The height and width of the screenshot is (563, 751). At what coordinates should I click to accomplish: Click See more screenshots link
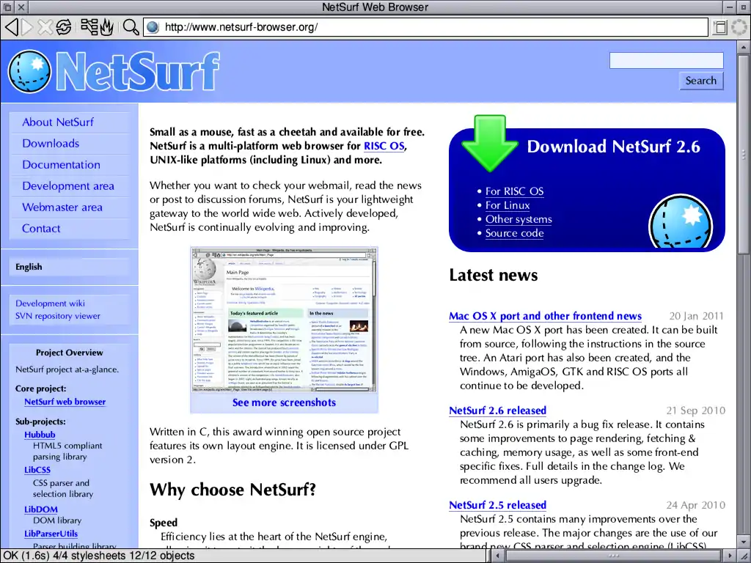click(x=284, y=402)
